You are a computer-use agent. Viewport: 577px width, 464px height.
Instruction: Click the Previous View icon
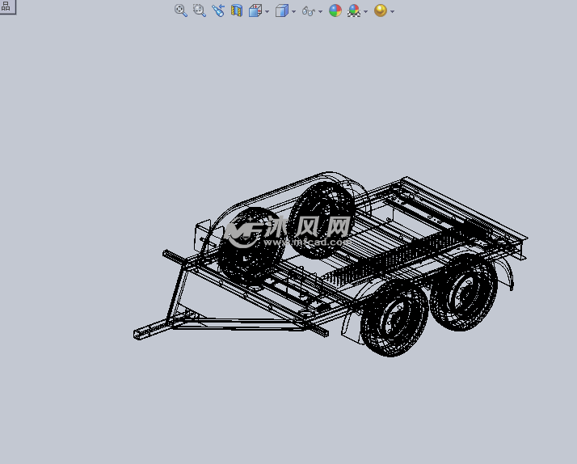point(217,11)
